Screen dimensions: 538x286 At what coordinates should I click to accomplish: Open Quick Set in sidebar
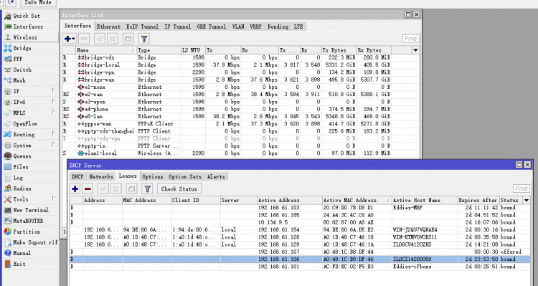[x=27, y=16]
